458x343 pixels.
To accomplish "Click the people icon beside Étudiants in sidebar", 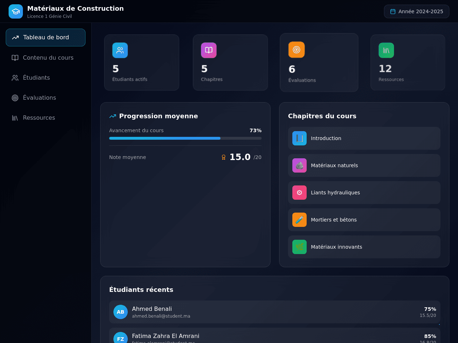I will (x=15, y=78).
